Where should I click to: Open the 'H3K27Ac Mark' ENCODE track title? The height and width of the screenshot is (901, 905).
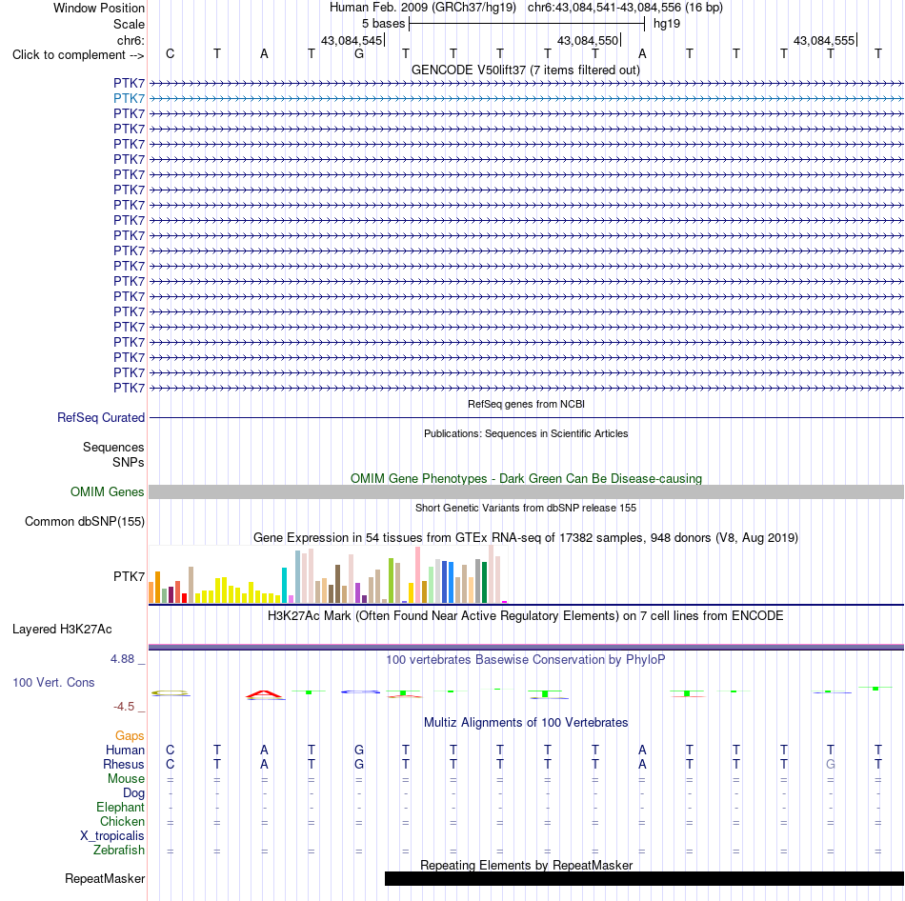click(x=526, y=616)
